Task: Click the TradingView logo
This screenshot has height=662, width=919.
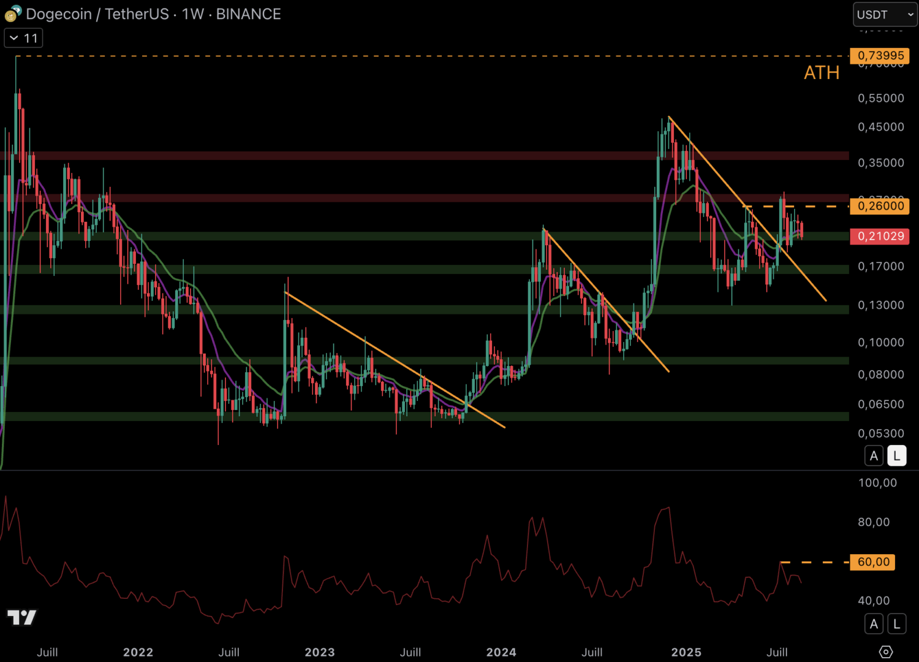Action: (x=21, y=617)
